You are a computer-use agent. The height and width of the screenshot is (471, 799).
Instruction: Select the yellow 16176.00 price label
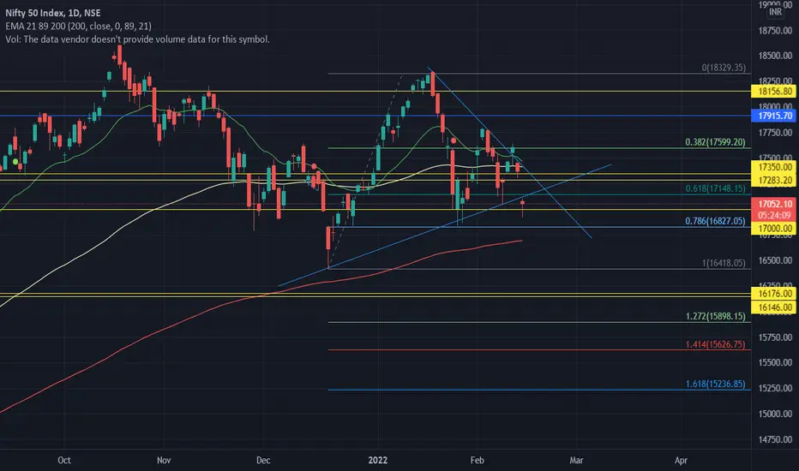pos(773,294)
